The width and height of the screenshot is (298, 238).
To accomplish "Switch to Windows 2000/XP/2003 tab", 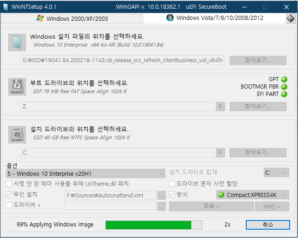I will pyautogui.click(x=72, y=18).
